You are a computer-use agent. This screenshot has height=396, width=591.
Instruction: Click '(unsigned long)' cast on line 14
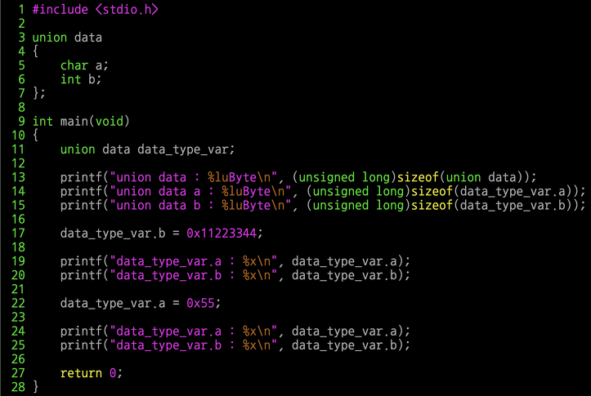(358, 191)
